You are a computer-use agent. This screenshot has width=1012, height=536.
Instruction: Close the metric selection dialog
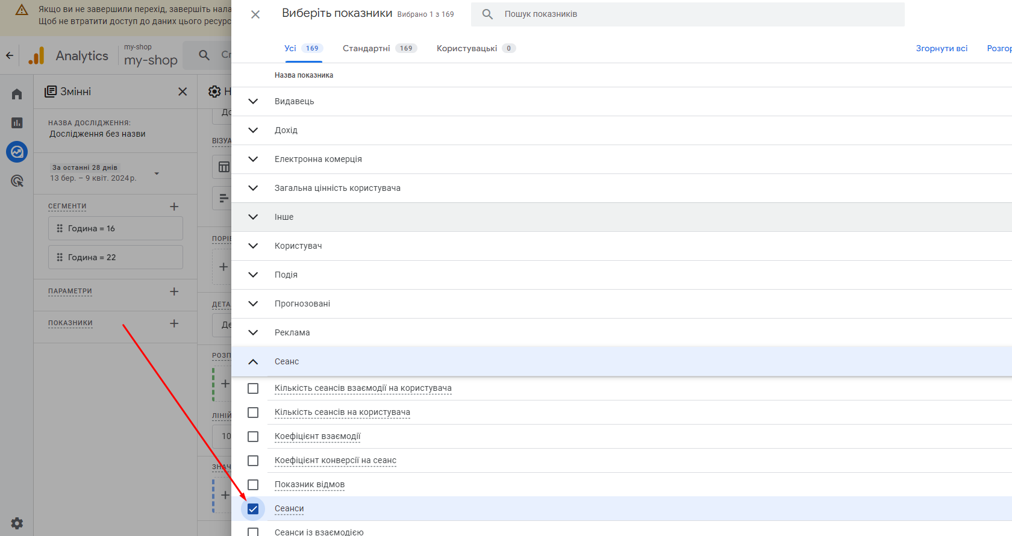[x=255, y=14]
